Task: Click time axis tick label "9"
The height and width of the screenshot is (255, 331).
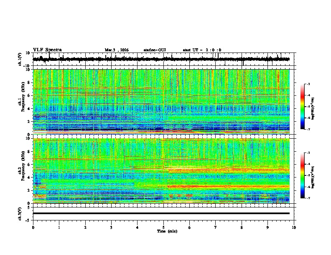Action: coord(267,227)
